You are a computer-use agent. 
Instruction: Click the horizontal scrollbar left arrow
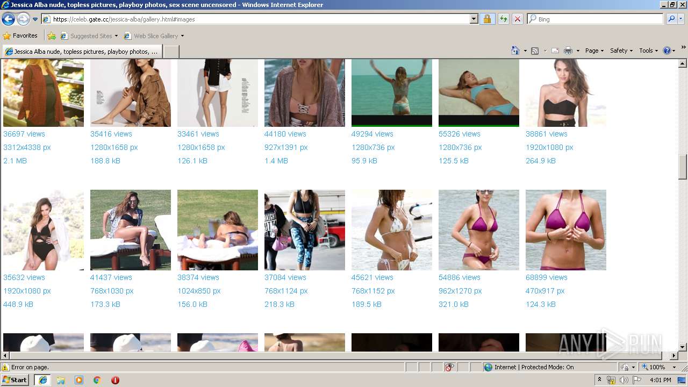tap(5, 356)
